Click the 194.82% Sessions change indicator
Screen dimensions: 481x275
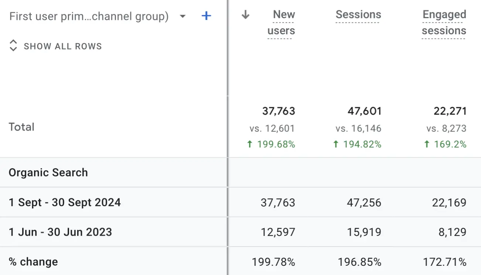tap(357, 144)
